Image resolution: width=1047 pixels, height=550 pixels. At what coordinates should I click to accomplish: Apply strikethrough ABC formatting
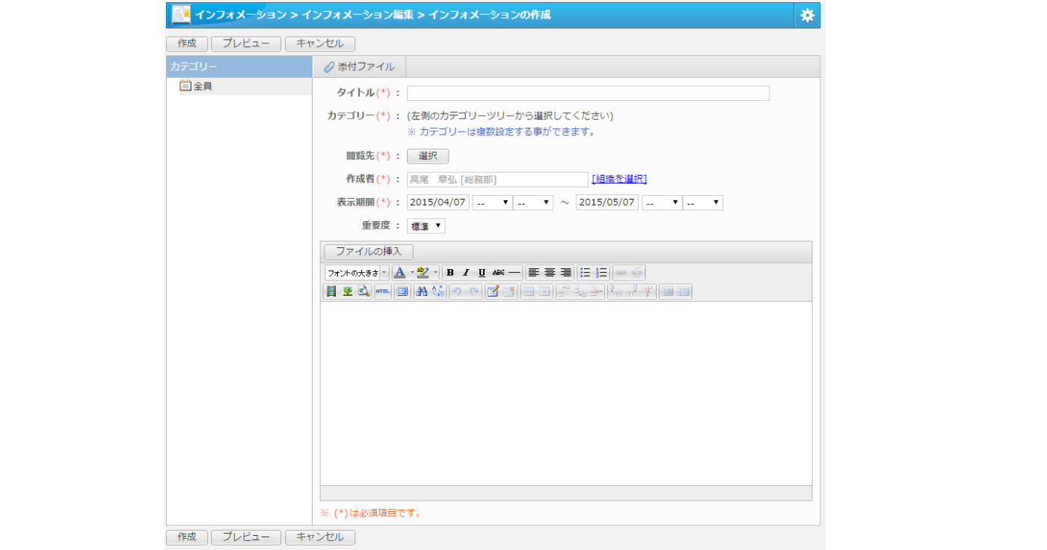coord(498,273)
